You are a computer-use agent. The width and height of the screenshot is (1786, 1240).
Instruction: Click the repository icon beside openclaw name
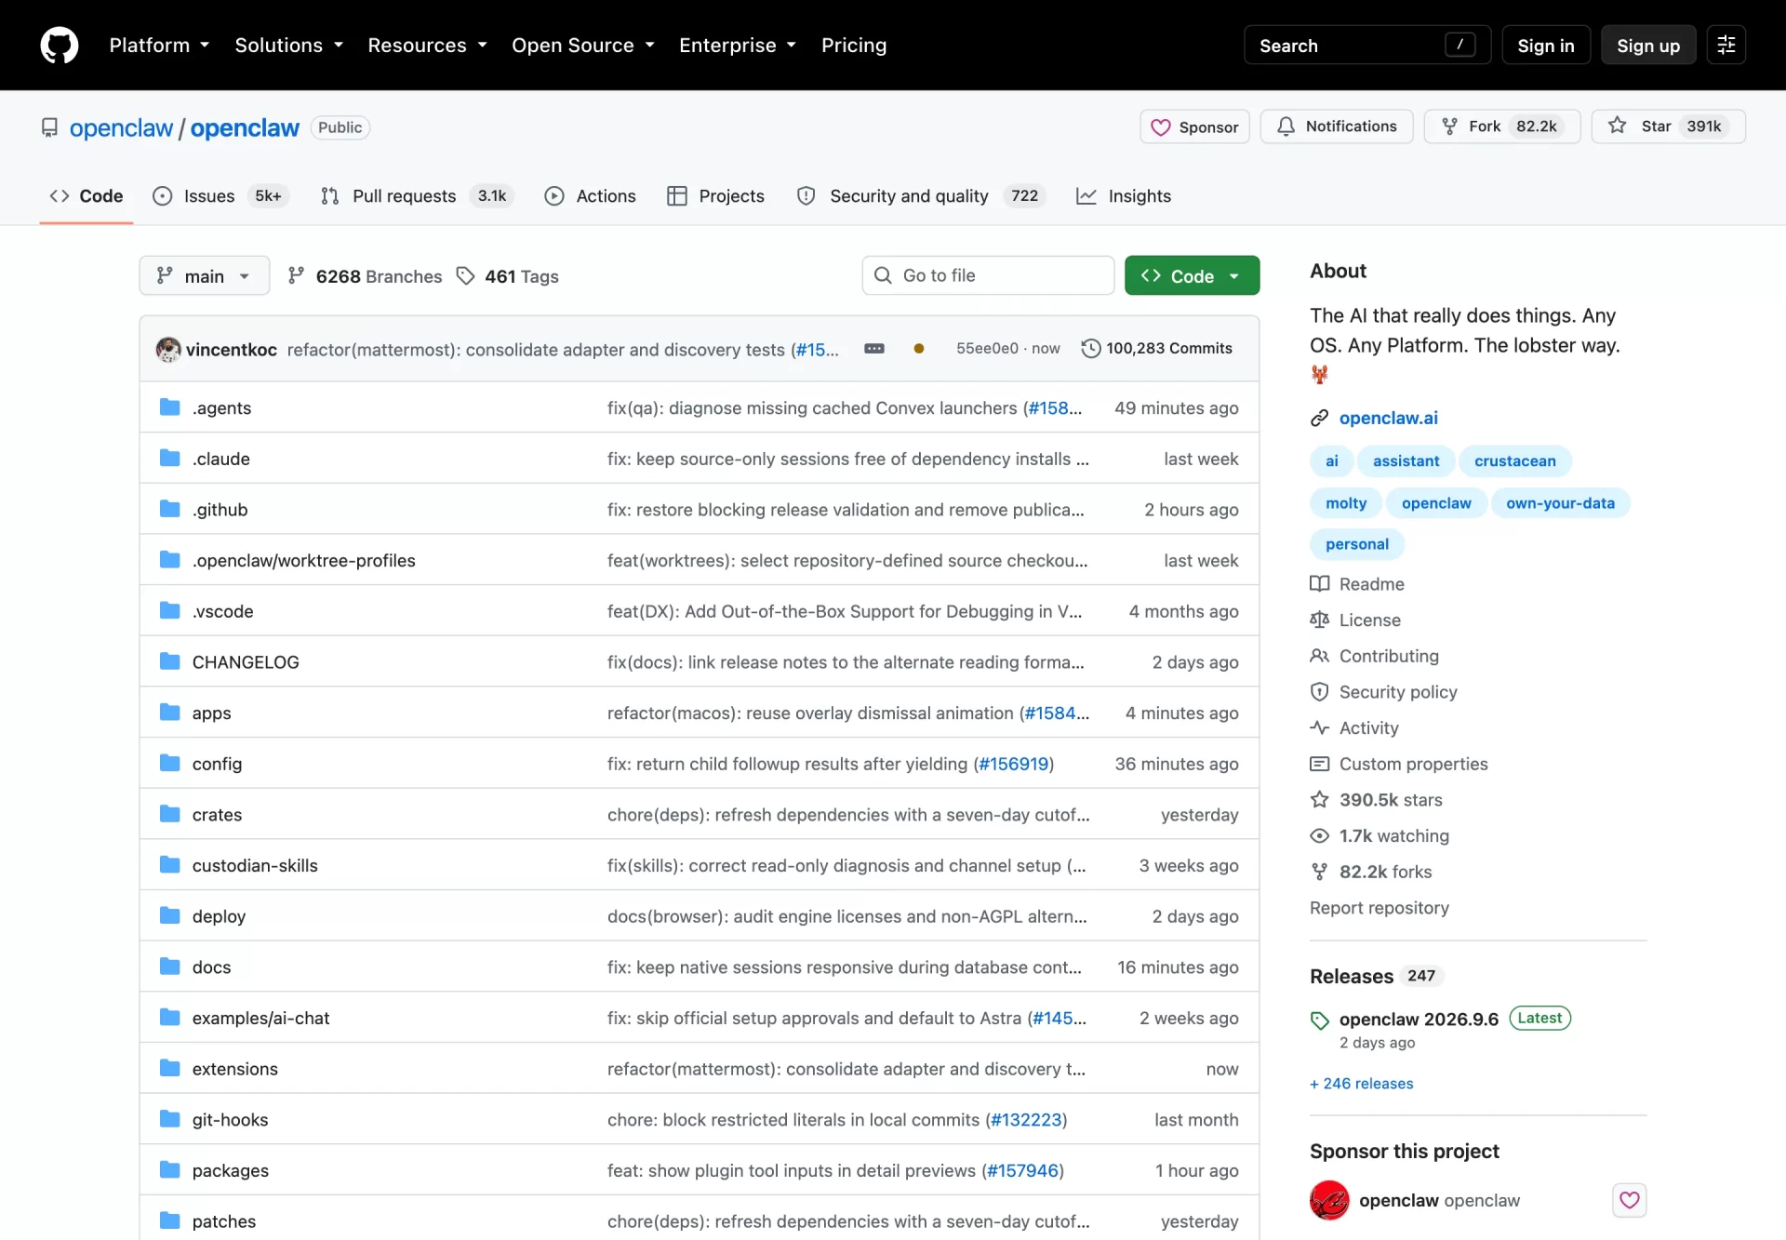(49, 127)
